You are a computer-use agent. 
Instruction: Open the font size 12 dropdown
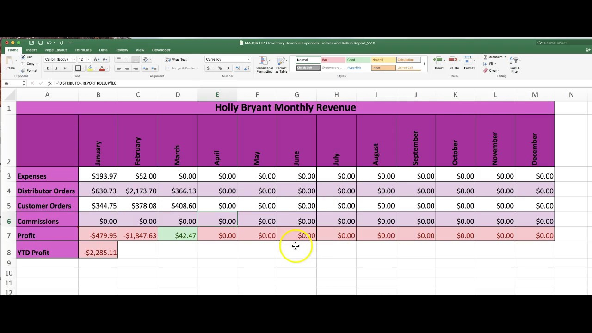88,60
